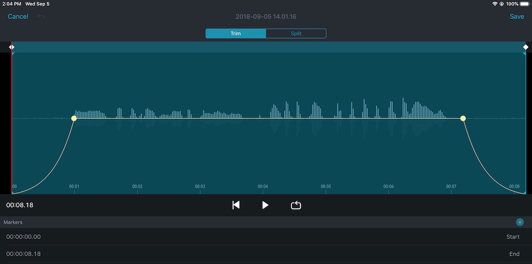Click the 00:04 timeline tick
This screenshot has height=264, width=532.
[263, 187]
